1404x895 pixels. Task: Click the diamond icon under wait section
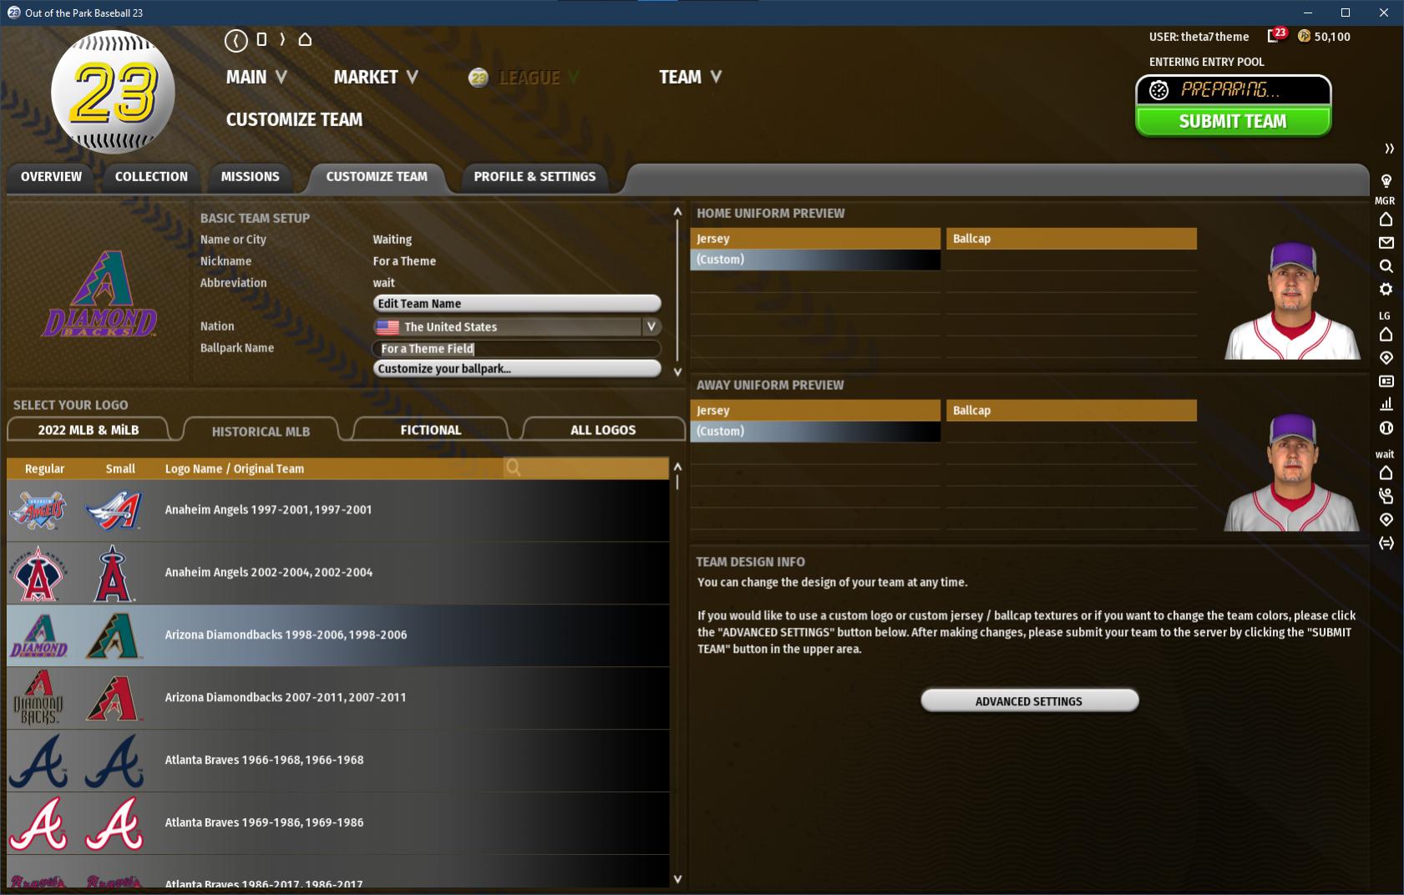(1386, 519)
